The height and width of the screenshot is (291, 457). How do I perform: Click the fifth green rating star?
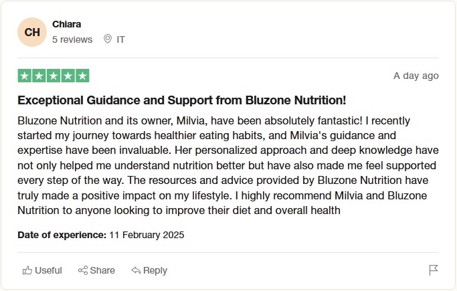pyautogui.click(x=82, y=76)
